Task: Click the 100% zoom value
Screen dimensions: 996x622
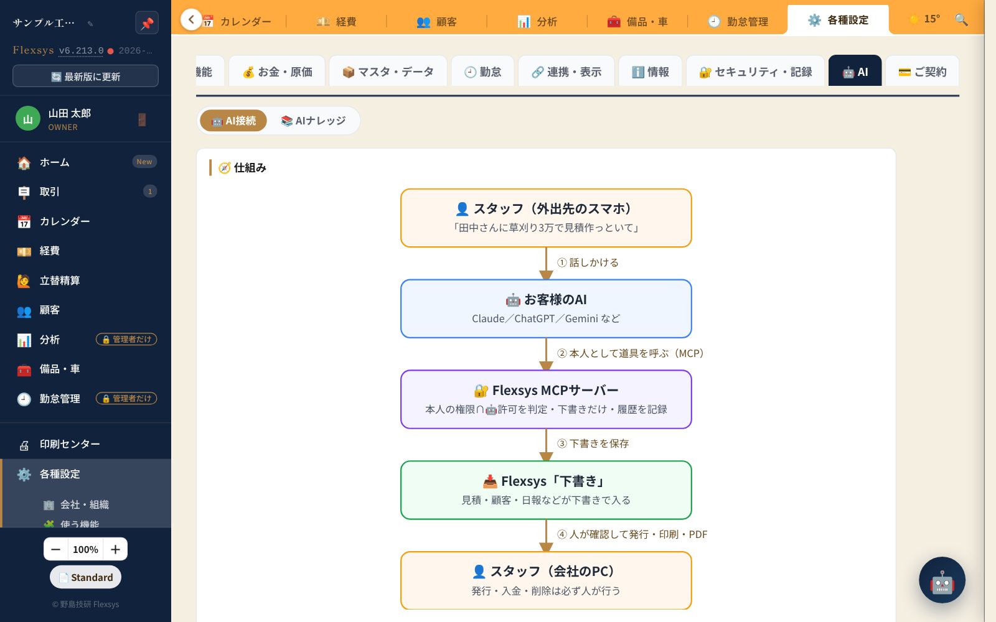Action: coord(85,549)
